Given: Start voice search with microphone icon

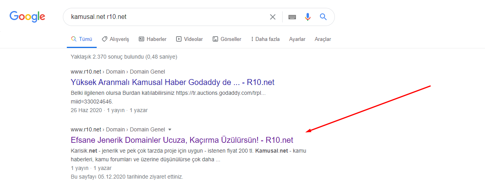Looking at the screenshot, I should coord(308,17).
